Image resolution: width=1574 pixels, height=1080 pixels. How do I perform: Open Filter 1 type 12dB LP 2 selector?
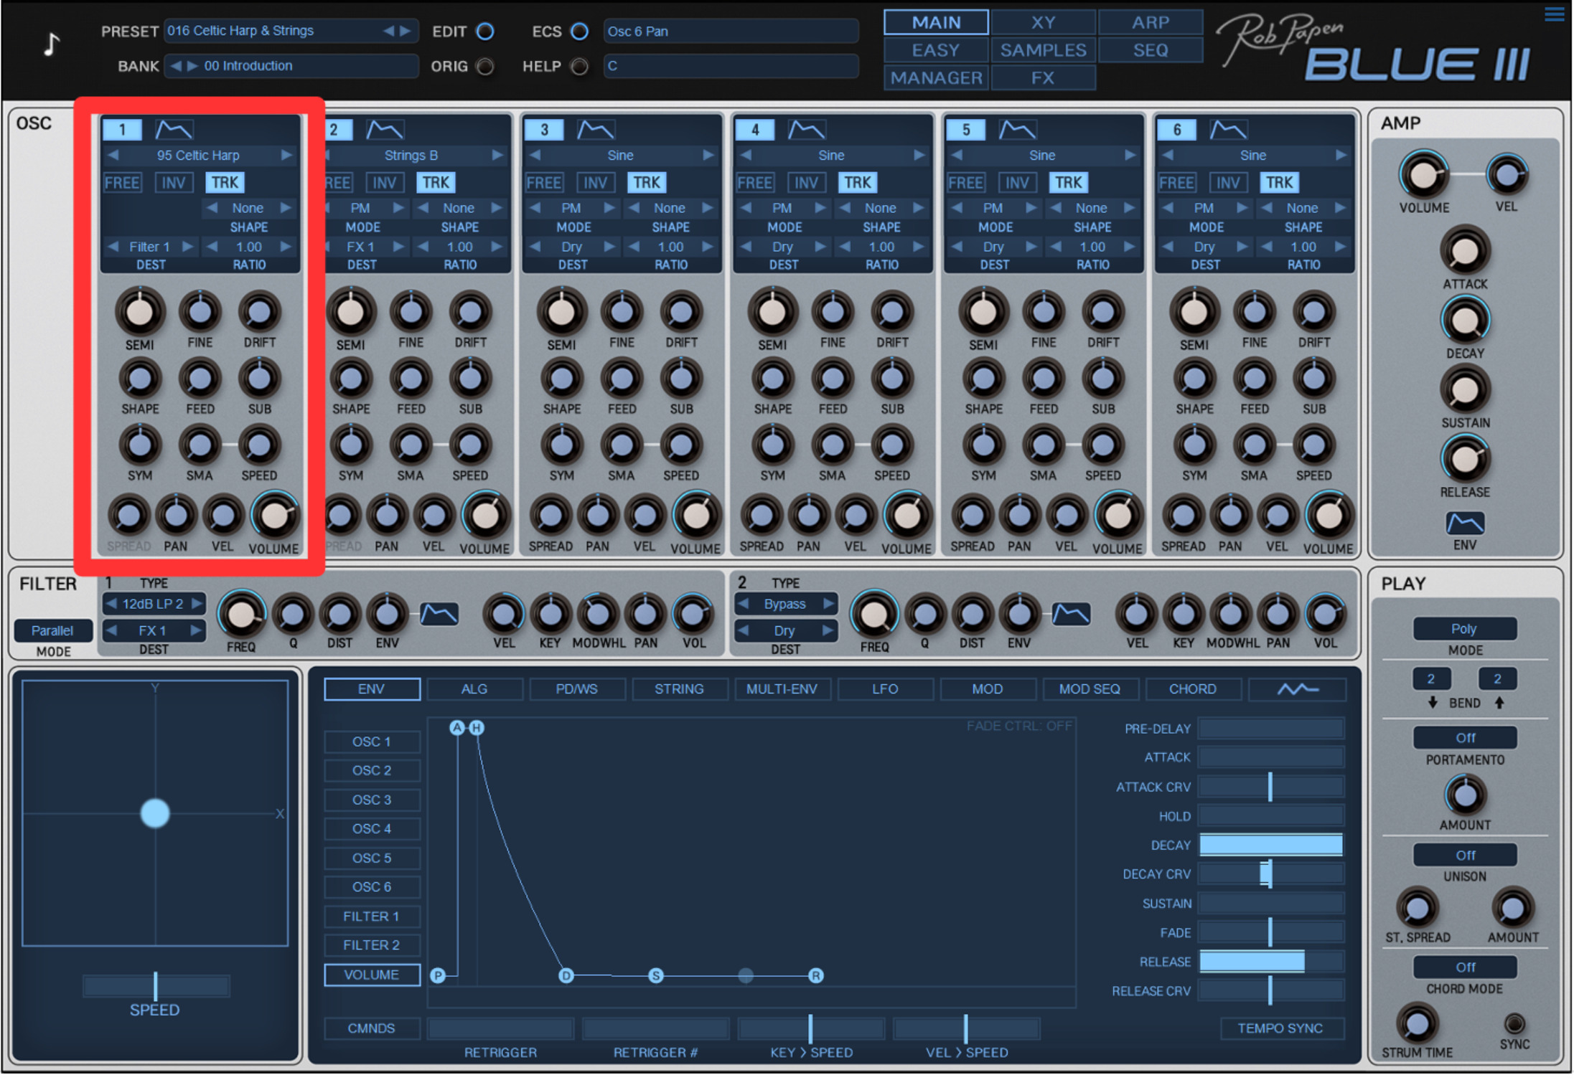(x=153, y=604)
